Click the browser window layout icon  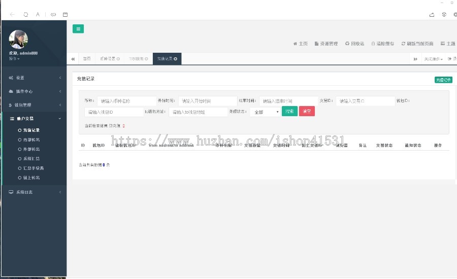[x=66, y=14]
